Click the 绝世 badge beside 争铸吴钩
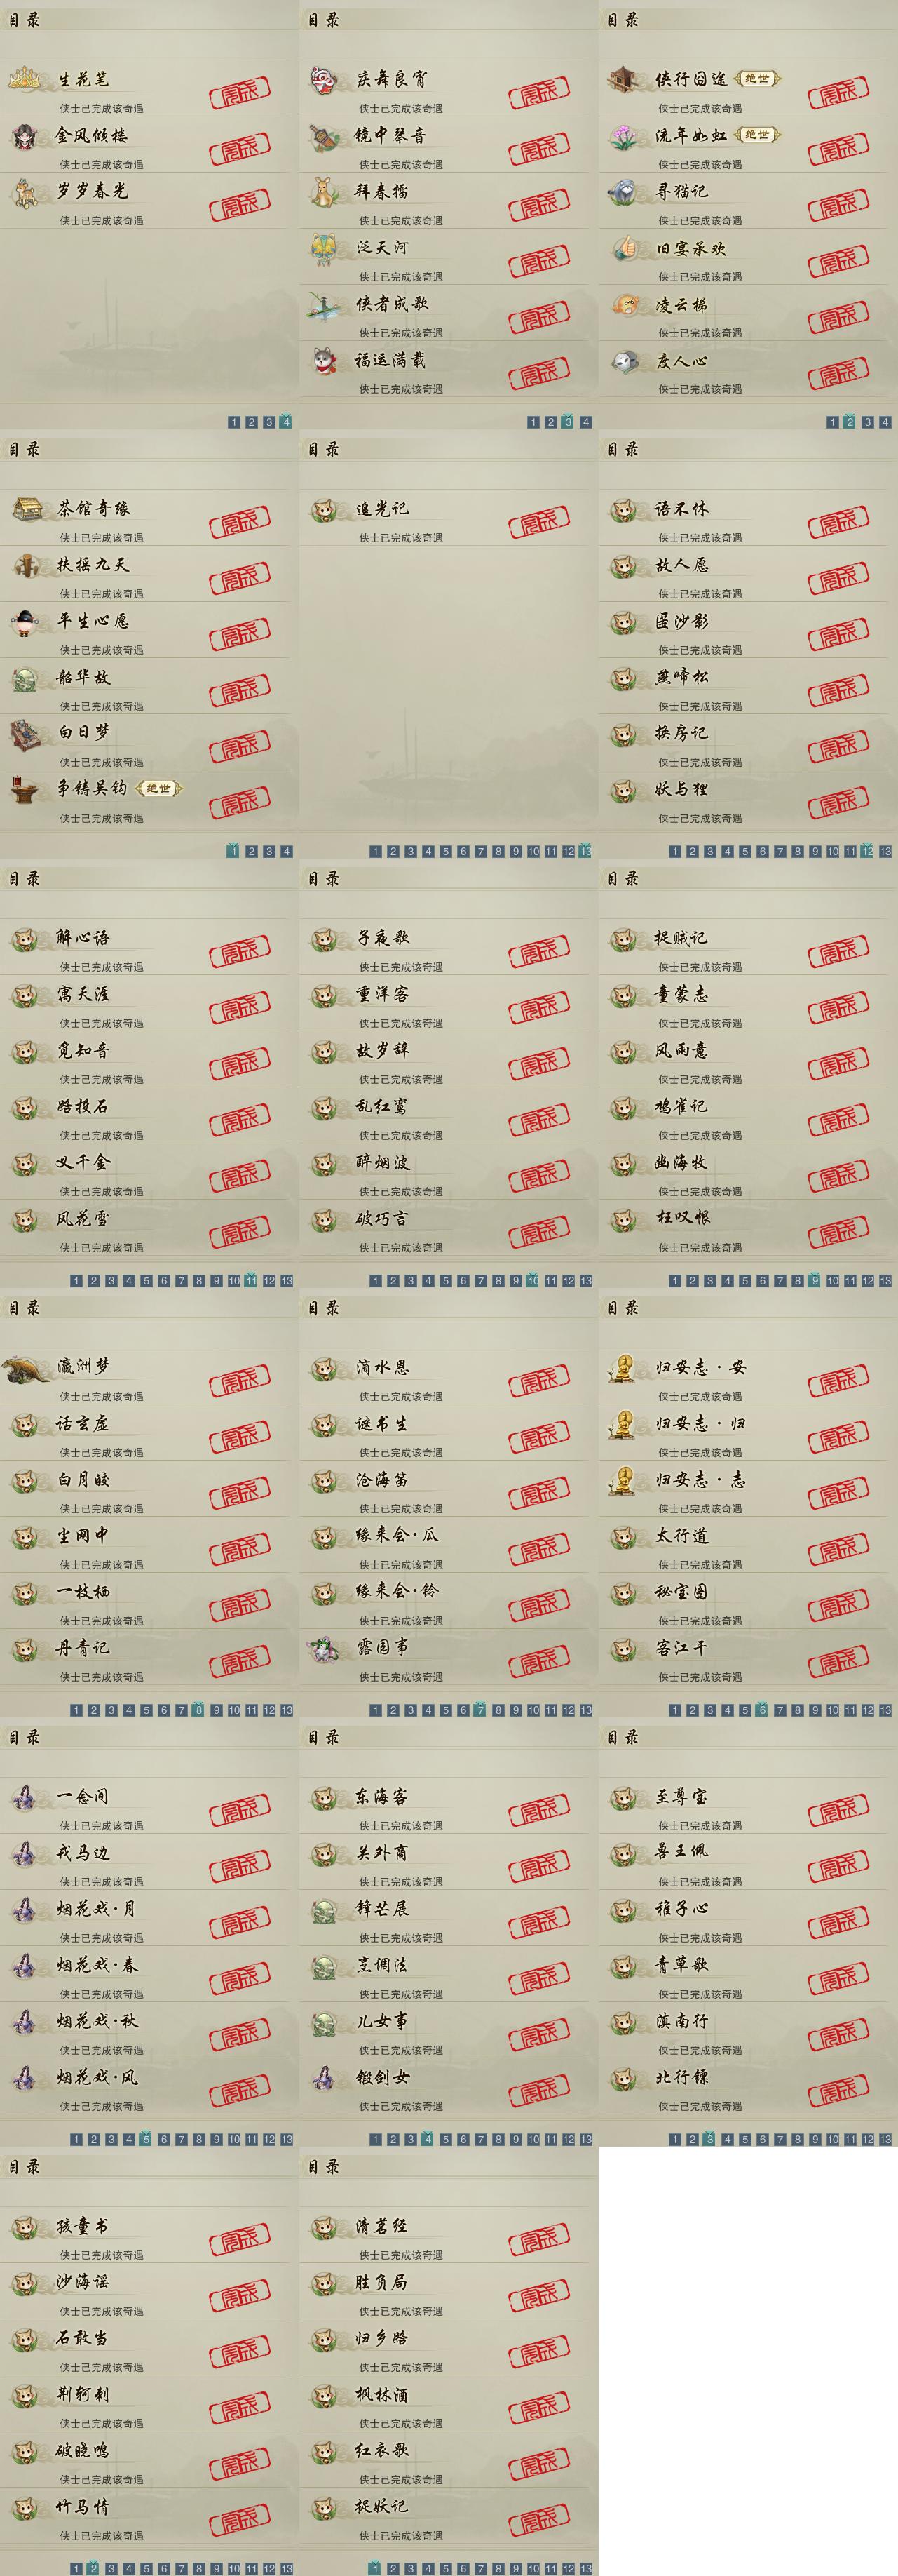The image size is (898, 2576). (x=159, y=788)
